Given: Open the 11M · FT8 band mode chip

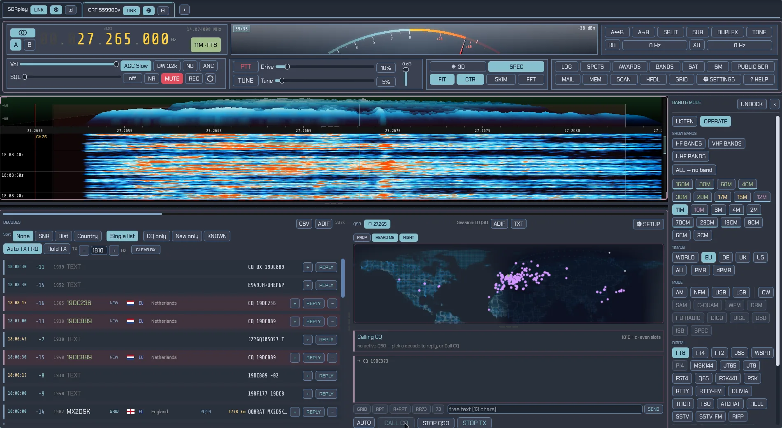Looking at the screenshot, I should [206, 45].
